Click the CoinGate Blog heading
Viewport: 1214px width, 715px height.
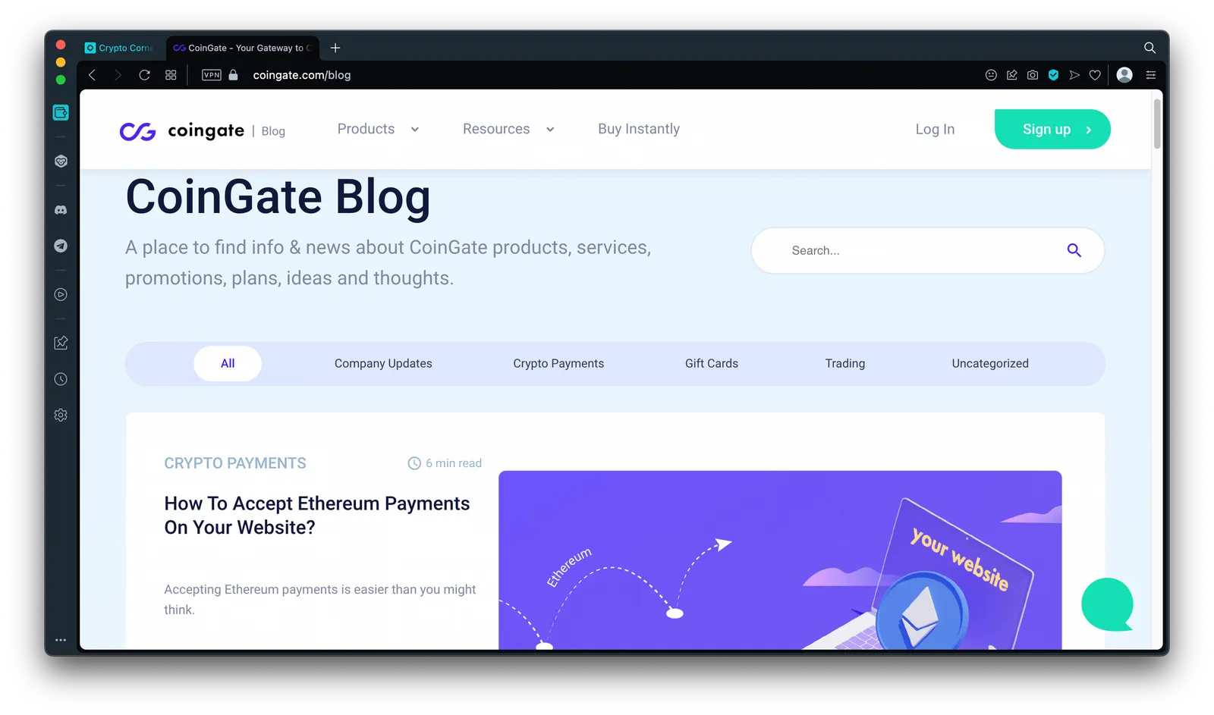[x=278, y=196]
